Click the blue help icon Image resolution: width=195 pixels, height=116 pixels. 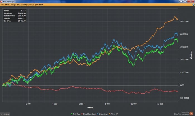(194, 5)
